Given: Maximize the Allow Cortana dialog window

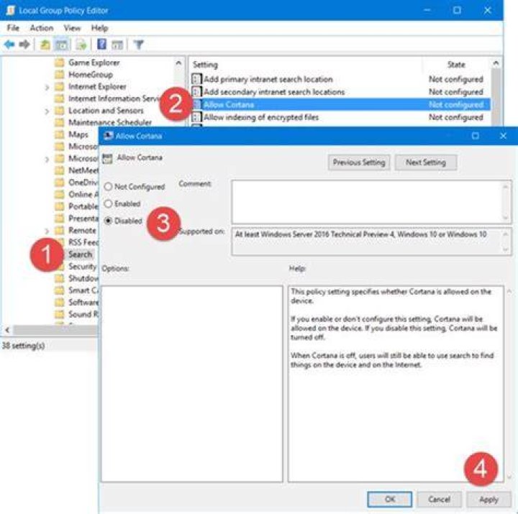Looking at the screenshot, I should [x=476, y=136].
